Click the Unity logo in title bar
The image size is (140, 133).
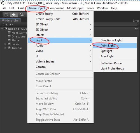[x=3, y=3]
